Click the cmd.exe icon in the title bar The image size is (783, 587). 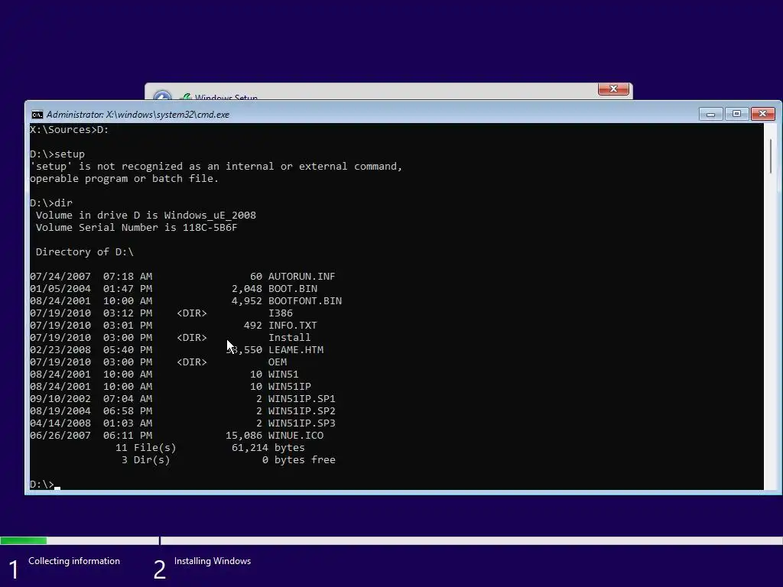click(37, 115)
